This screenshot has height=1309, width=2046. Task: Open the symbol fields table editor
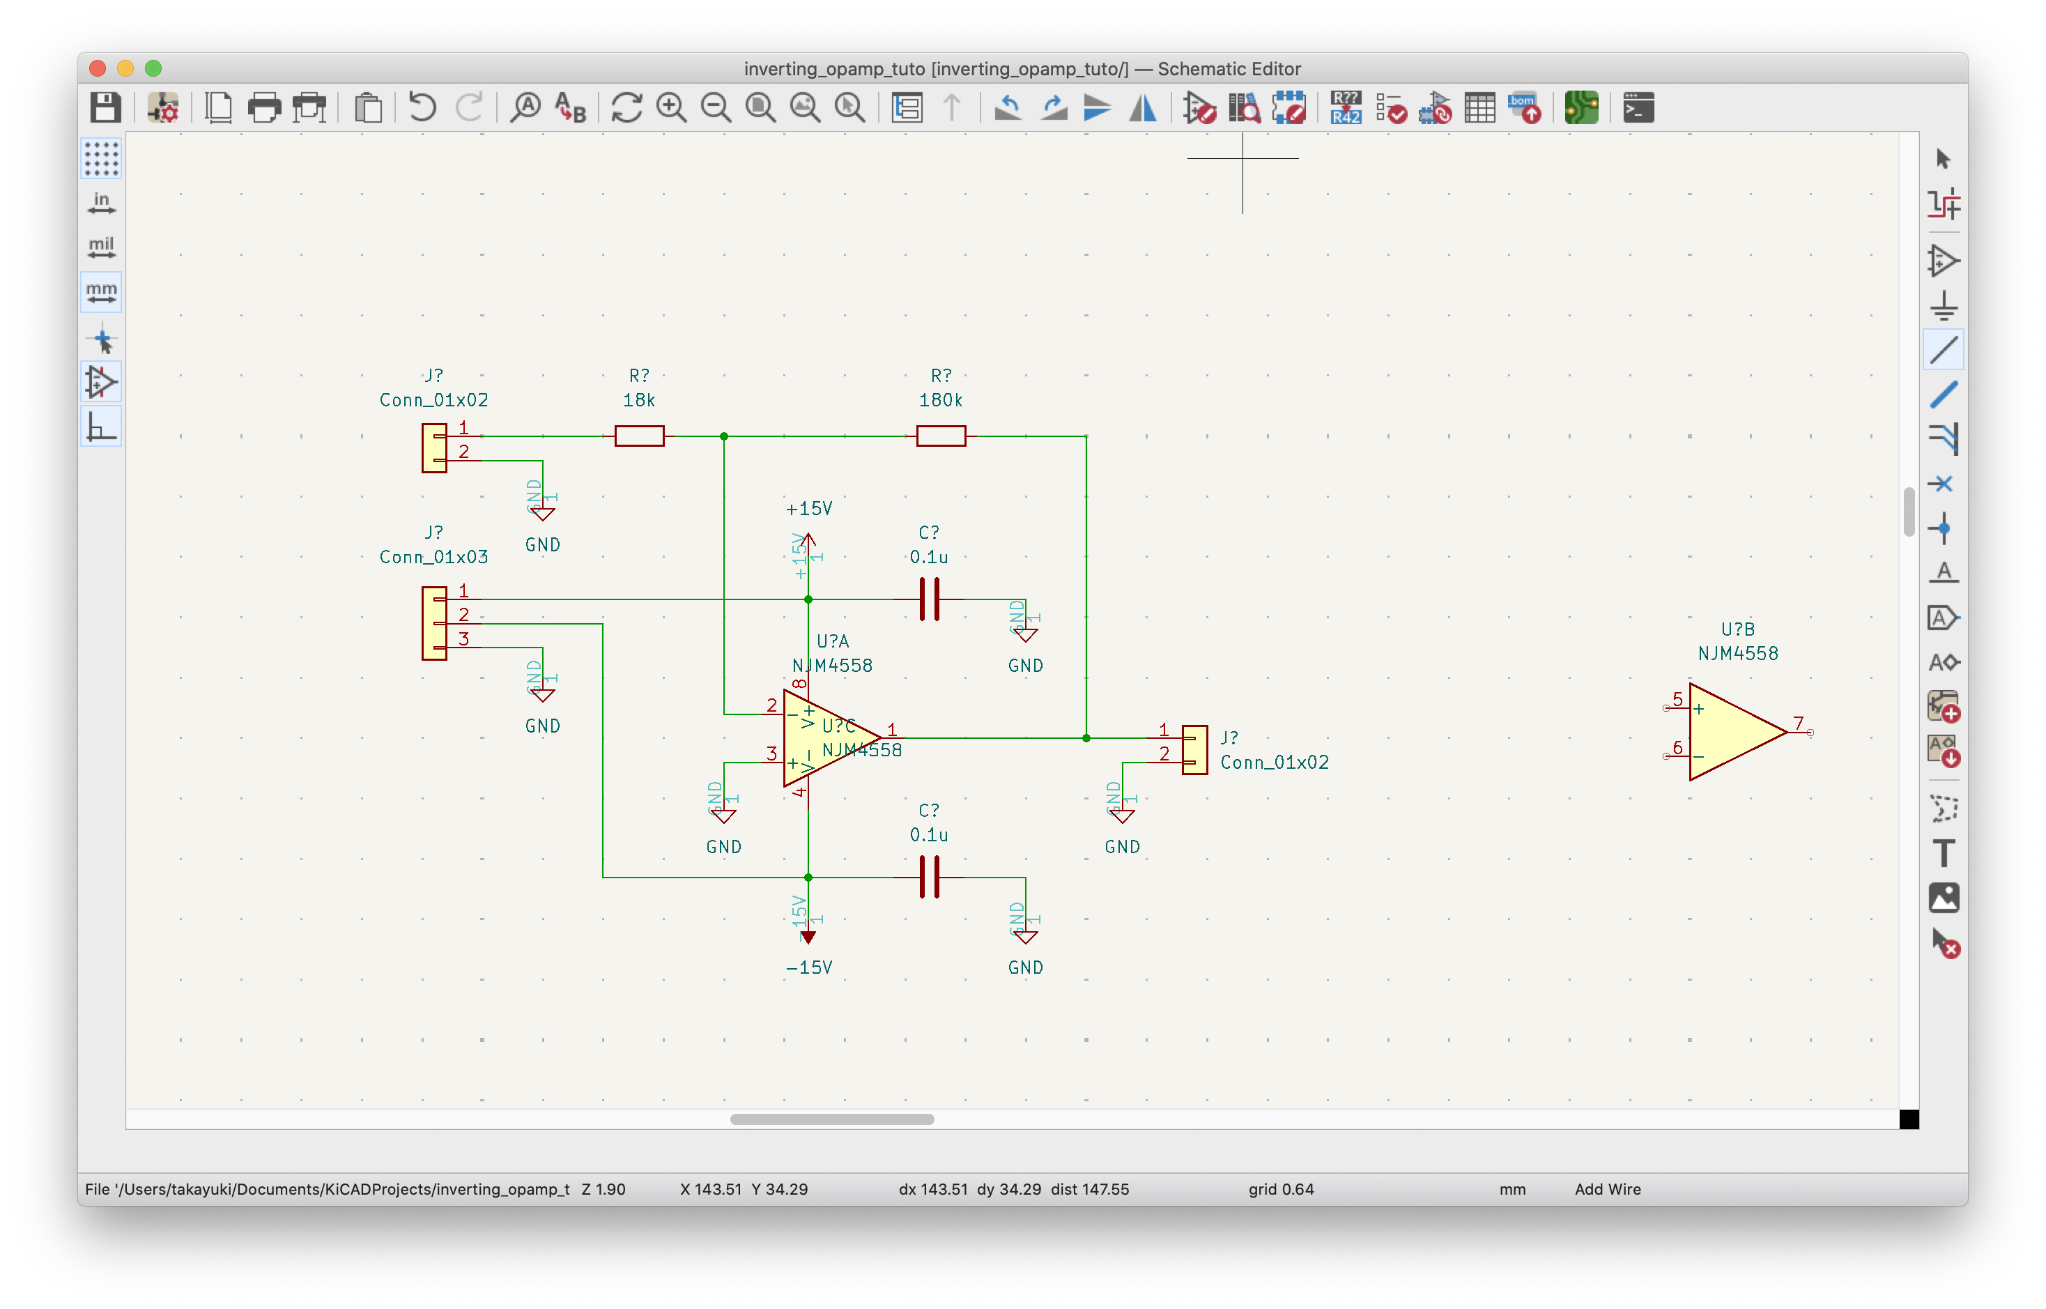coord(1480,108)
